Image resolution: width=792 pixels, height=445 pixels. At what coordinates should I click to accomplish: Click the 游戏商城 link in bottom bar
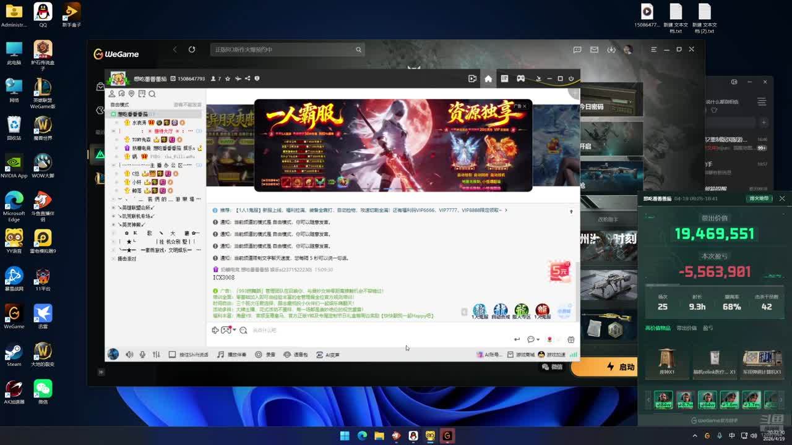(x=520, y=355)
